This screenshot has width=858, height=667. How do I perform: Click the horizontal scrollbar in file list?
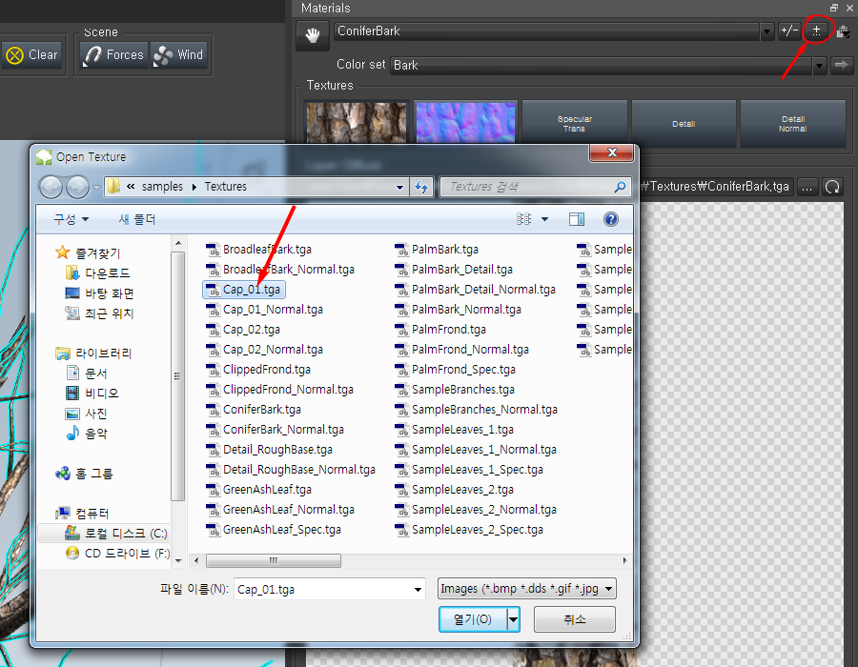point(274,560)
